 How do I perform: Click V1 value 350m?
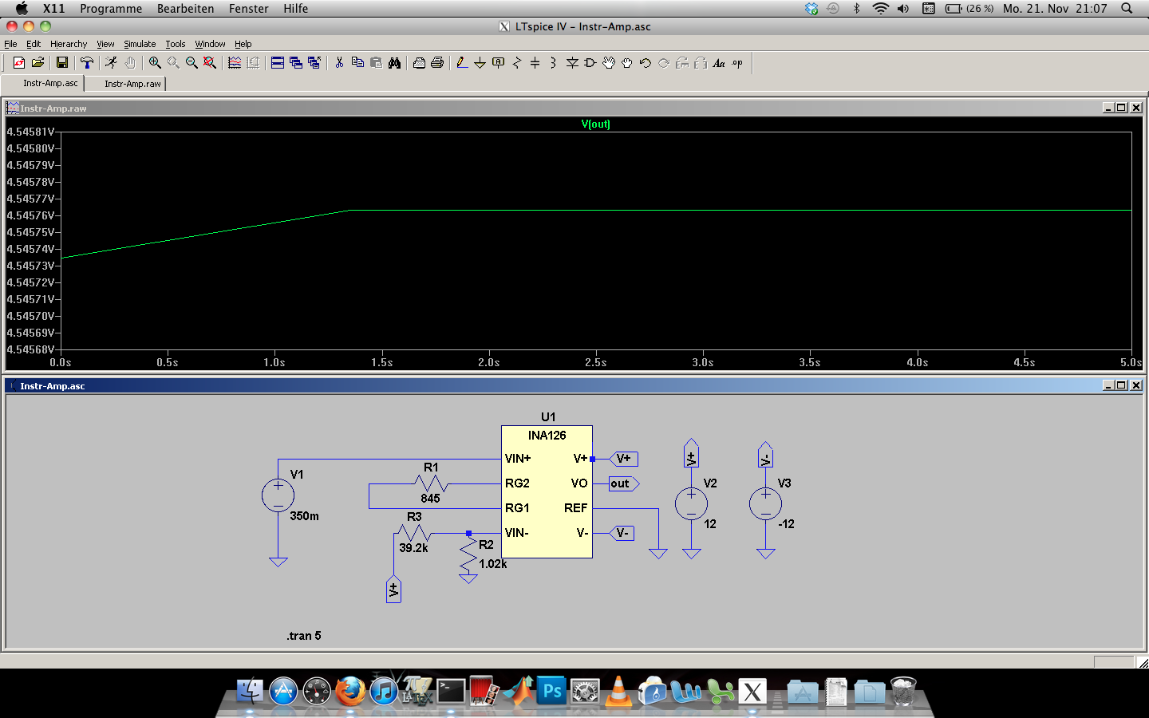(x=304, y=516)
